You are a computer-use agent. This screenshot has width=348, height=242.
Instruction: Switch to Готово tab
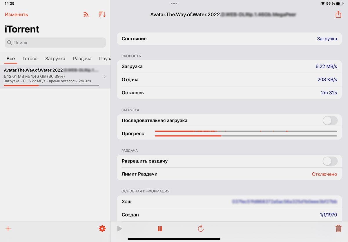(x=30, y=59)
